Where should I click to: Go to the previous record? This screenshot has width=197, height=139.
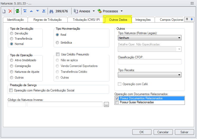pyautogui.click(x=31, y=11)
